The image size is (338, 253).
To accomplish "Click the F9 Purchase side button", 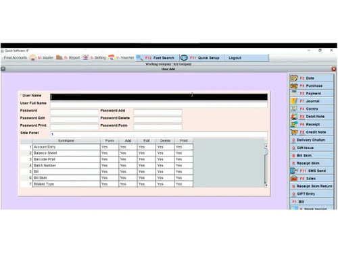I will point(312,86).
